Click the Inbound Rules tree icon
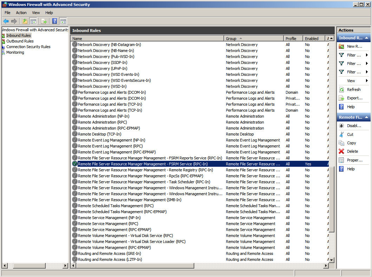 [x=3, y=35]
